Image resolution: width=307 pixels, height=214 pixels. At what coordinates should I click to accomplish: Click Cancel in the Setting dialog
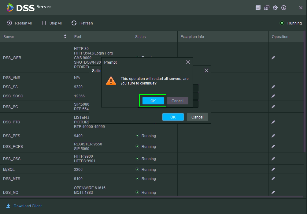point(197,117)
